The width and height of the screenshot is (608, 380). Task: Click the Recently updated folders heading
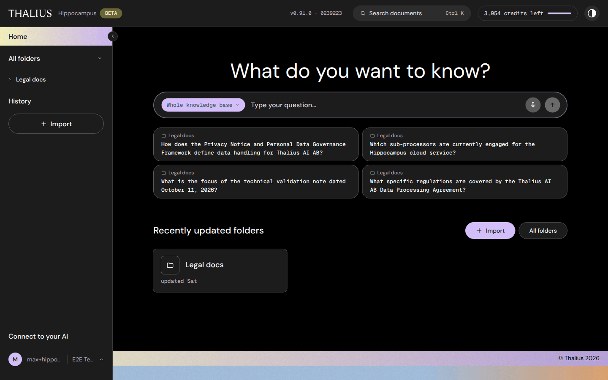[209, 231]
